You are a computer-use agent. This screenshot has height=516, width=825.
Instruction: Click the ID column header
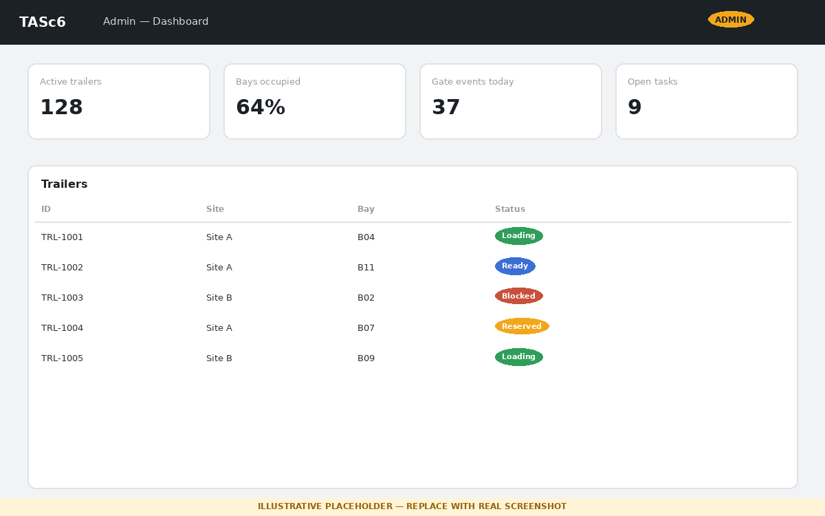coord(46,209)
